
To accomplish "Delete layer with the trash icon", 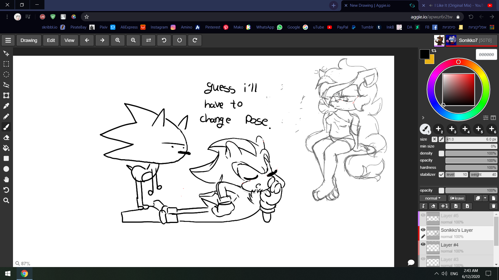I will 493,206.
